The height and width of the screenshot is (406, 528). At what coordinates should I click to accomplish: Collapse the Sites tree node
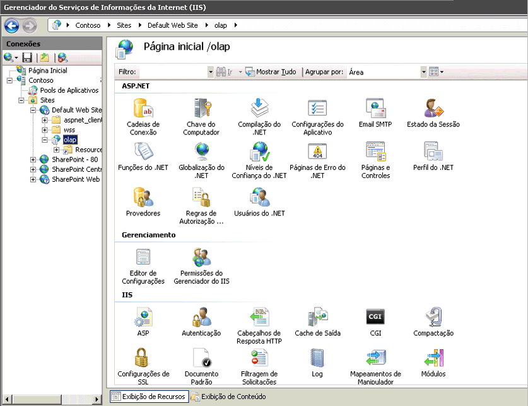(x=21, y=100)
